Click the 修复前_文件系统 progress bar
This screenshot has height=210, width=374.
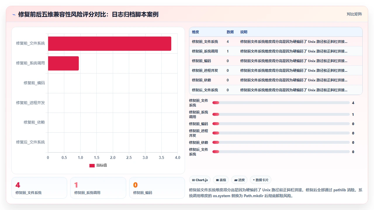click(281, 103)
